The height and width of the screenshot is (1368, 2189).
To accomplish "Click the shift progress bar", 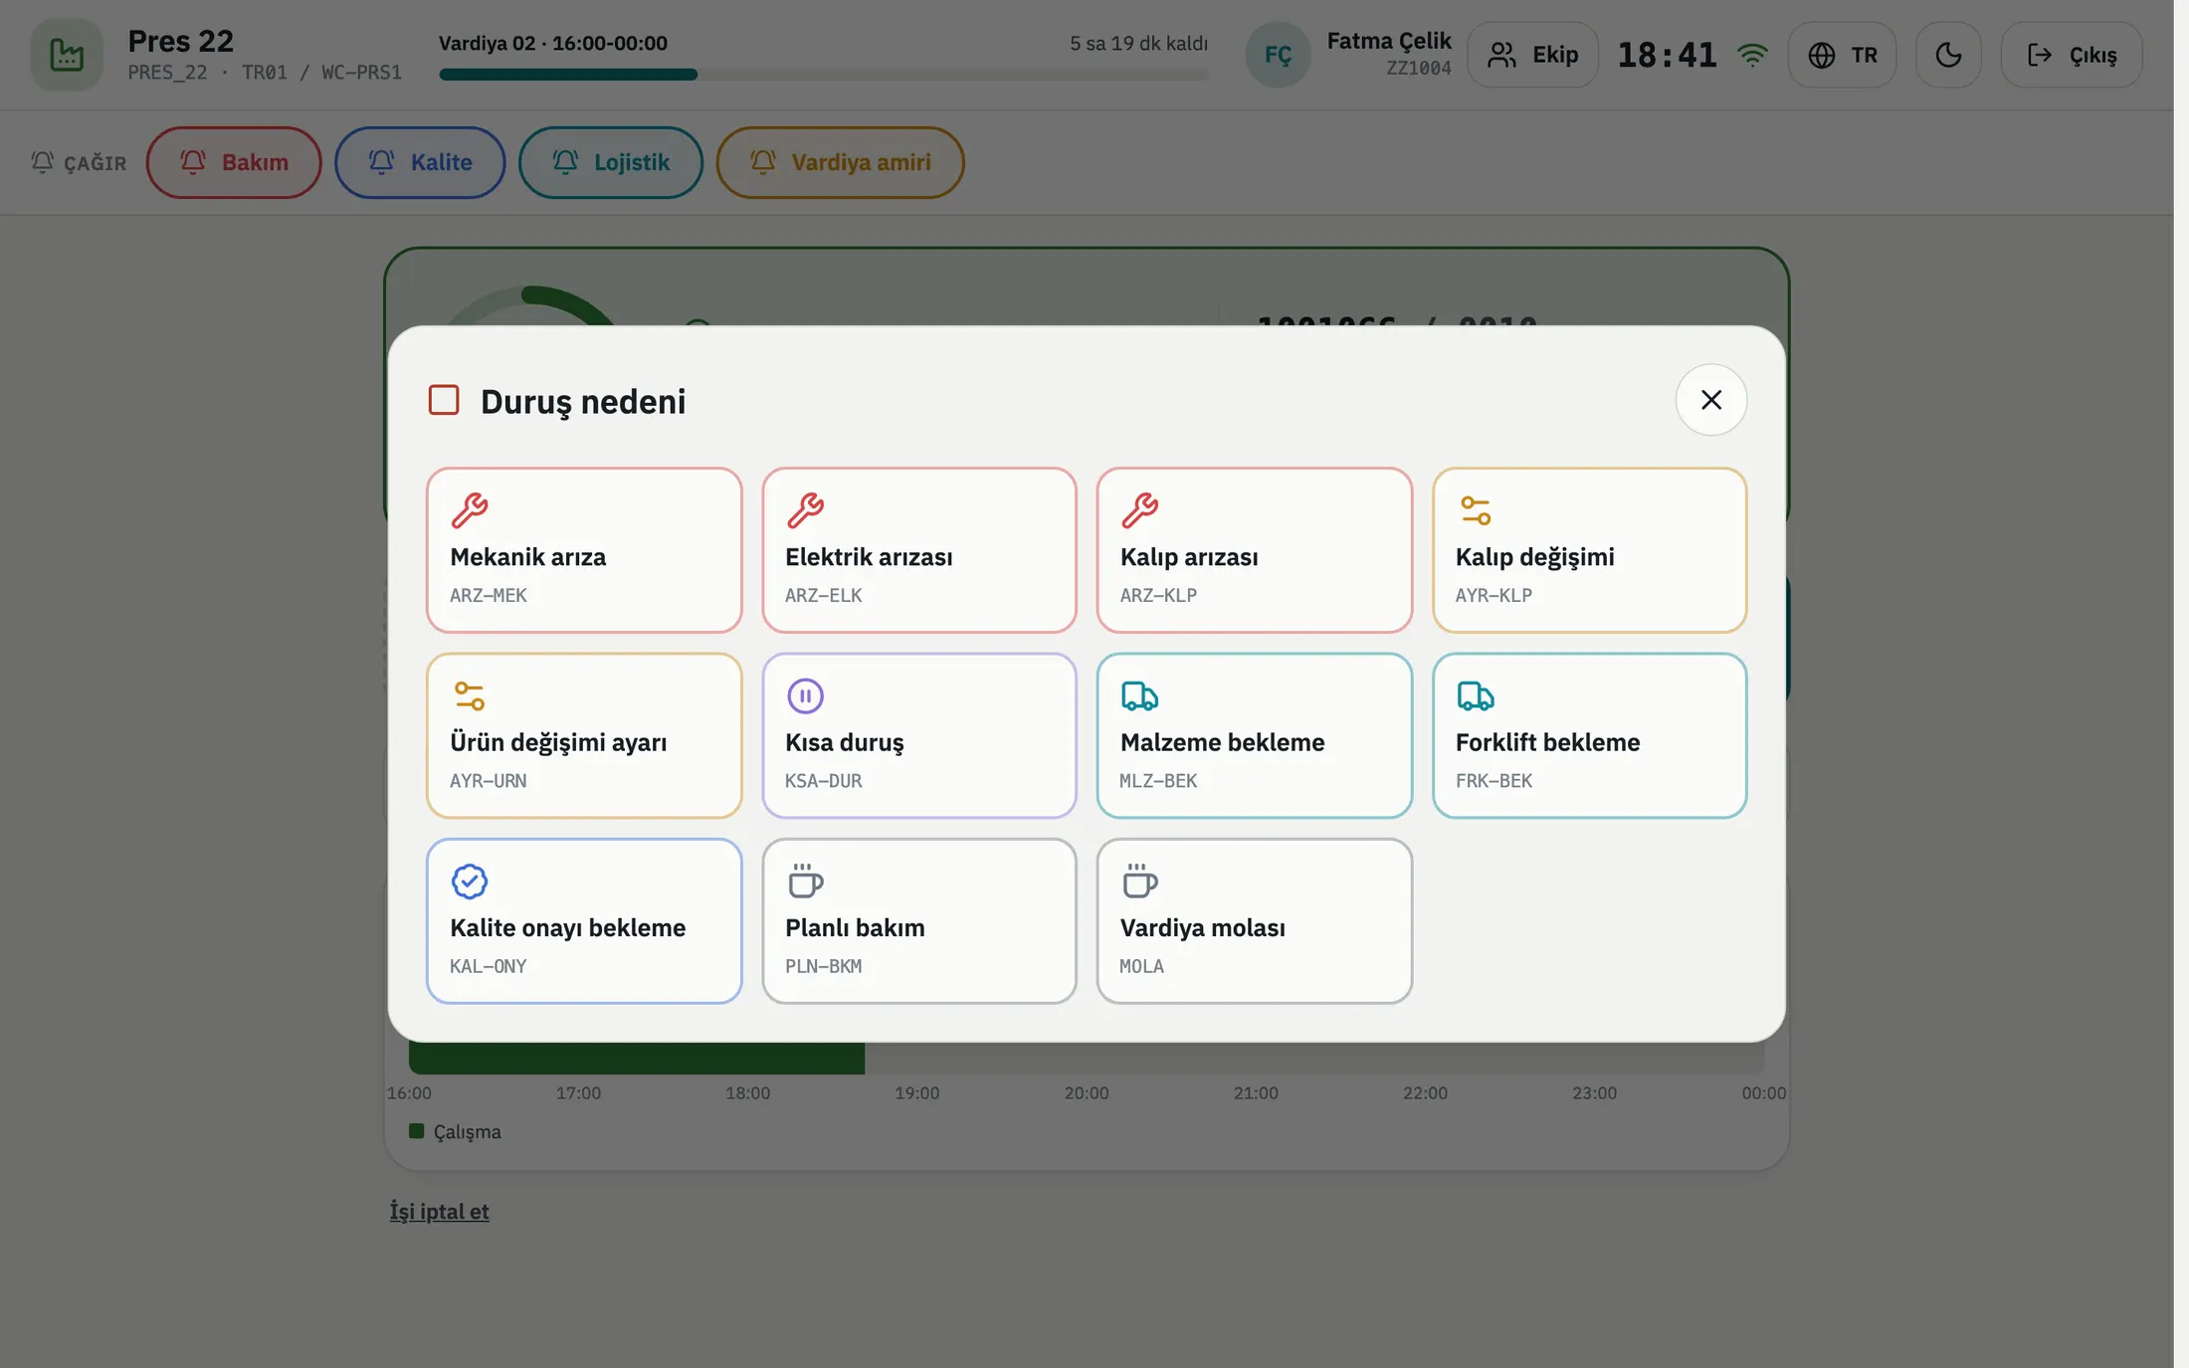I will [823, 75].
